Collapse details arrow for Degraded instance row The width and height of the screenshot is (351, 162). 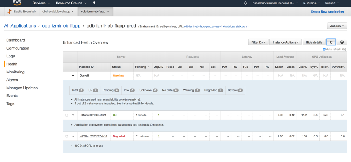coord(73,136)
